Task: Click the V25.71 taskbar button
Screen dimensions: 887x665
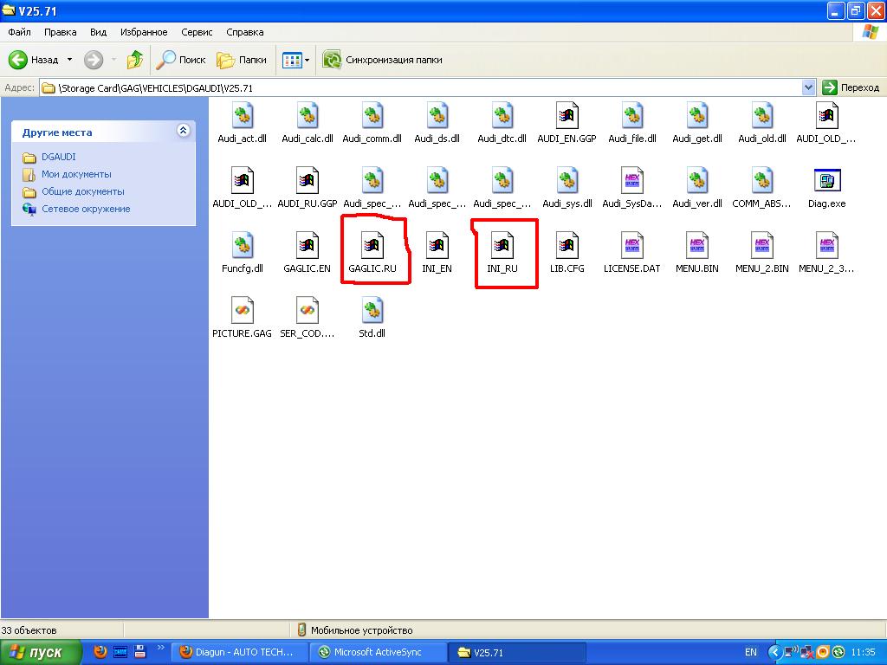Action: point(516,652)
